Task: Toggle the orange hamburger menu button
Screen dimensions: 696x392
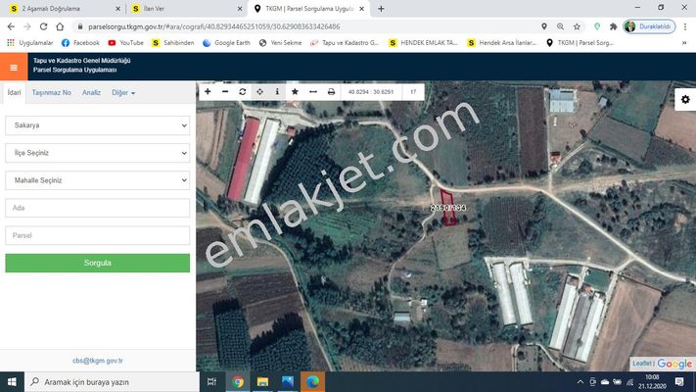Action: [14, 67]
